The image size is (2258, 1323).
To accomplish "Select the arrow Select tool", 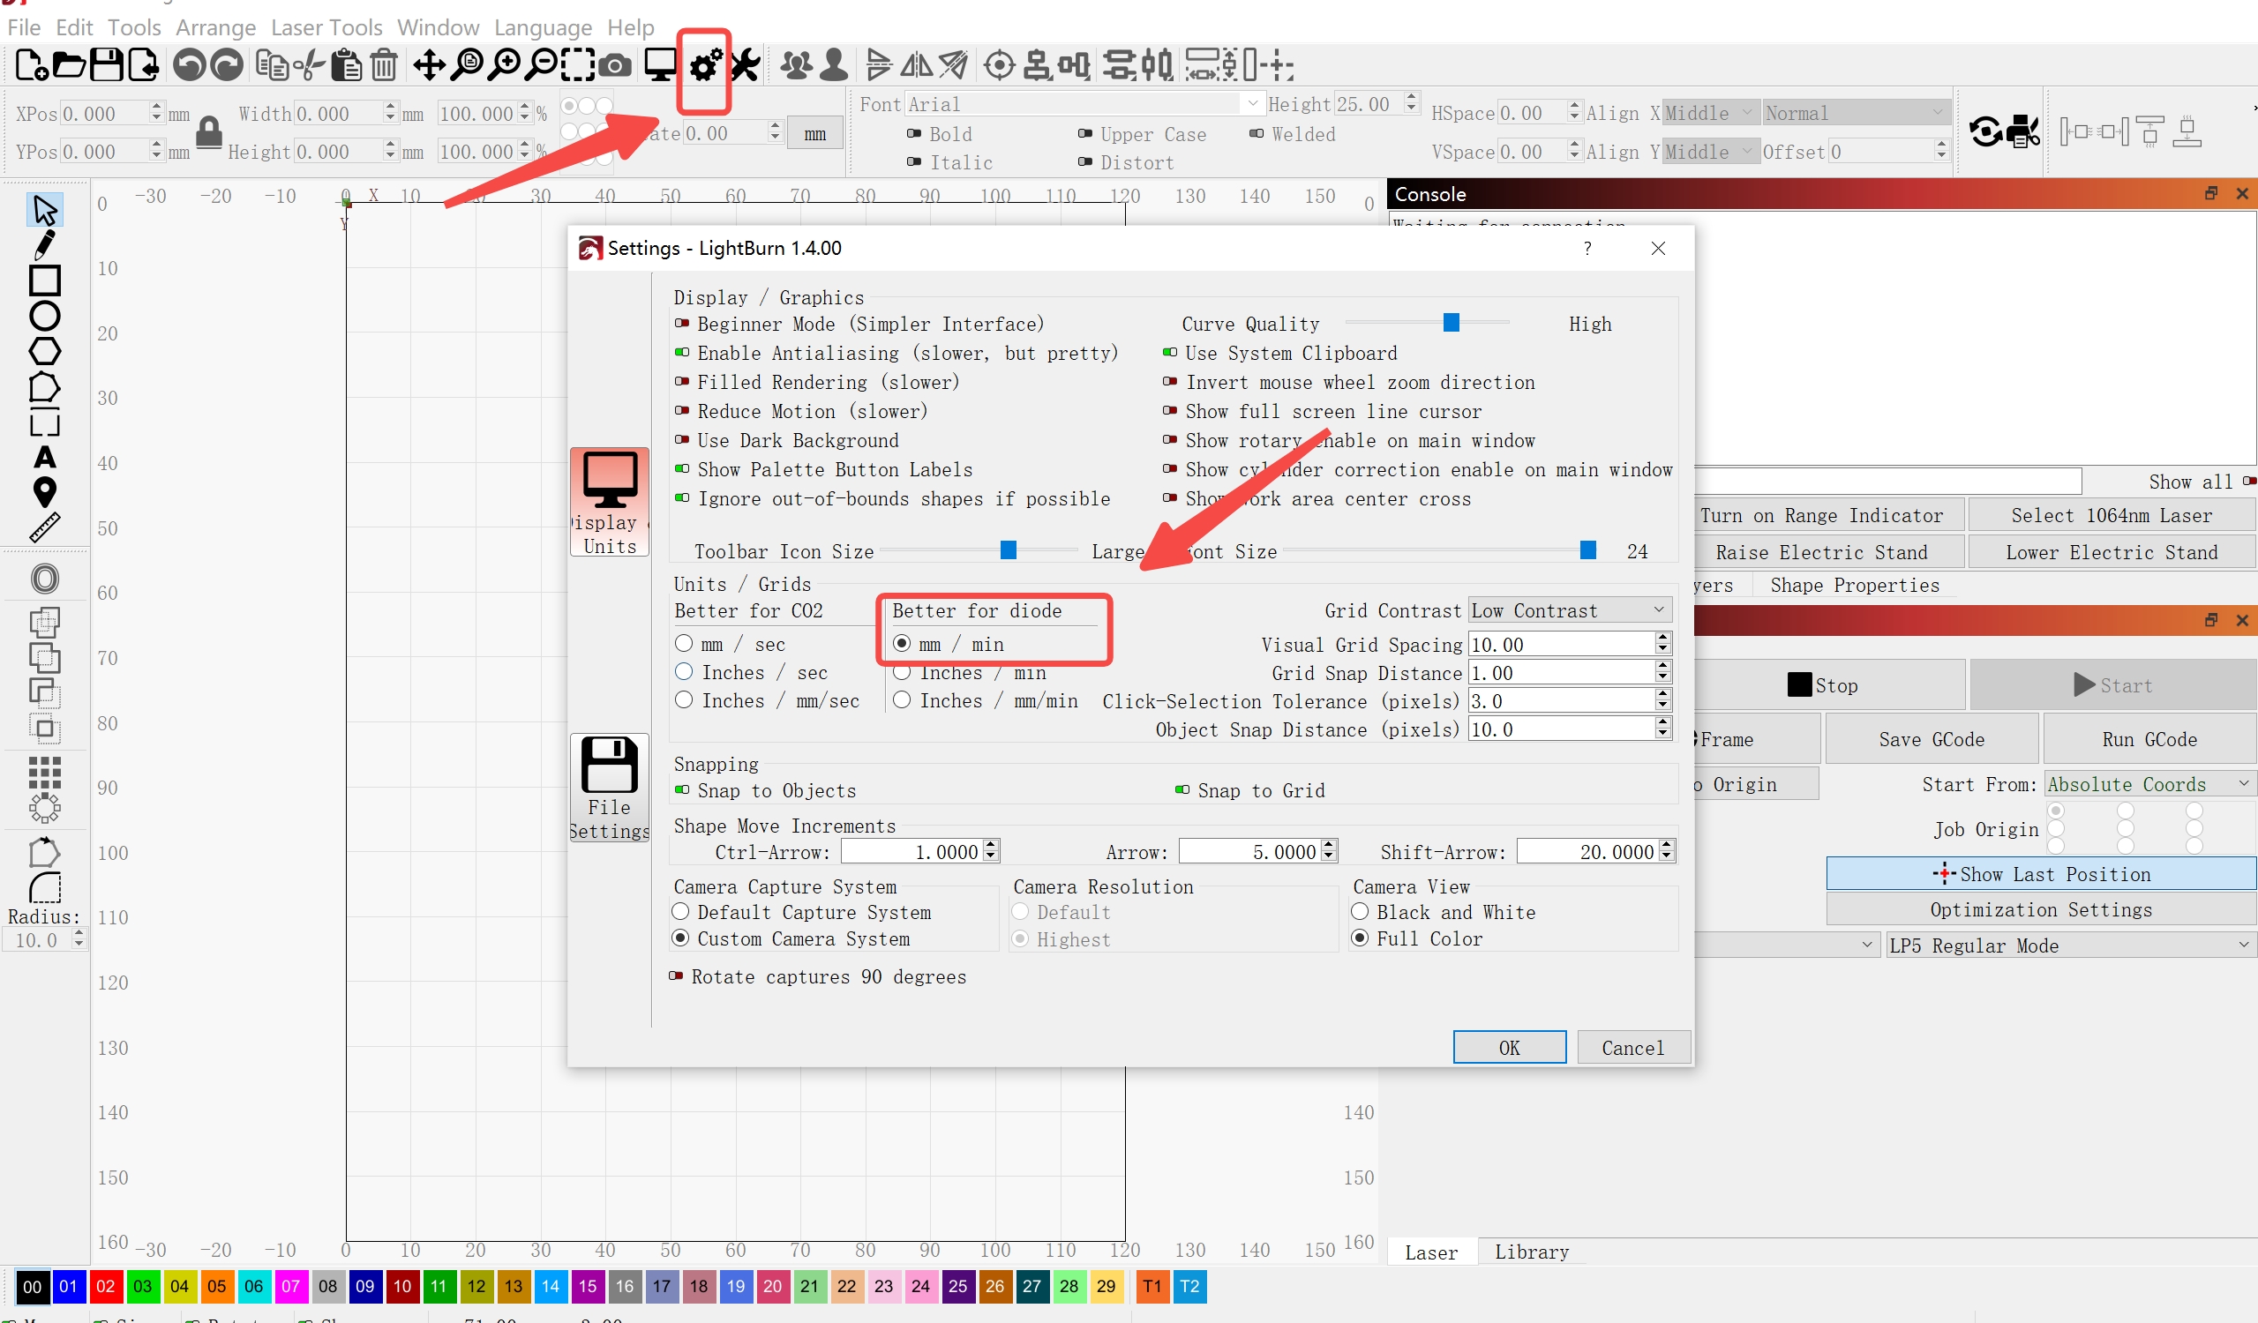I will 45,210.
